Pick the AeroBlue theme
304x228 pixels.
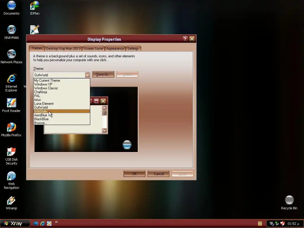[x=62, y=115]
